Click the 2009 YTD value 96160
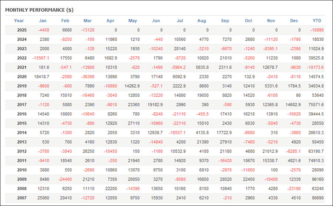The height and width of the screenshot is (206, 333). 318,179
